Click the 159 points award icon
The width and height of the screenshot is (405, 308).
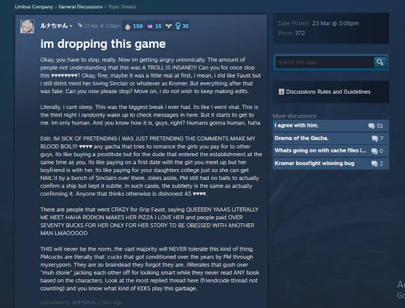(128, 26)
